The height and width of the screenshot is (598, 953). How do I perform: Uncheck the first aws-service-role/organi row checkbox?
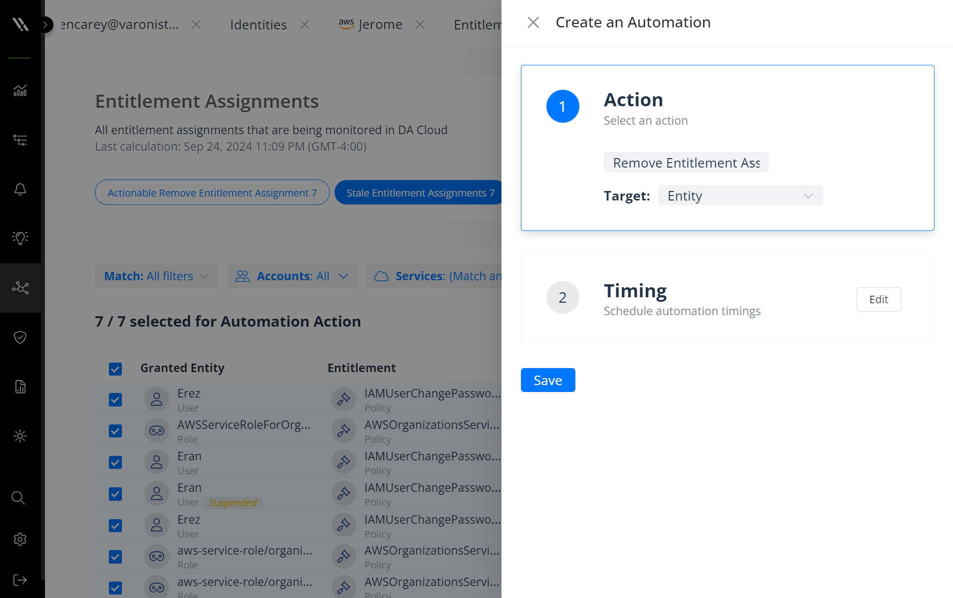click(x=115, y=557)
